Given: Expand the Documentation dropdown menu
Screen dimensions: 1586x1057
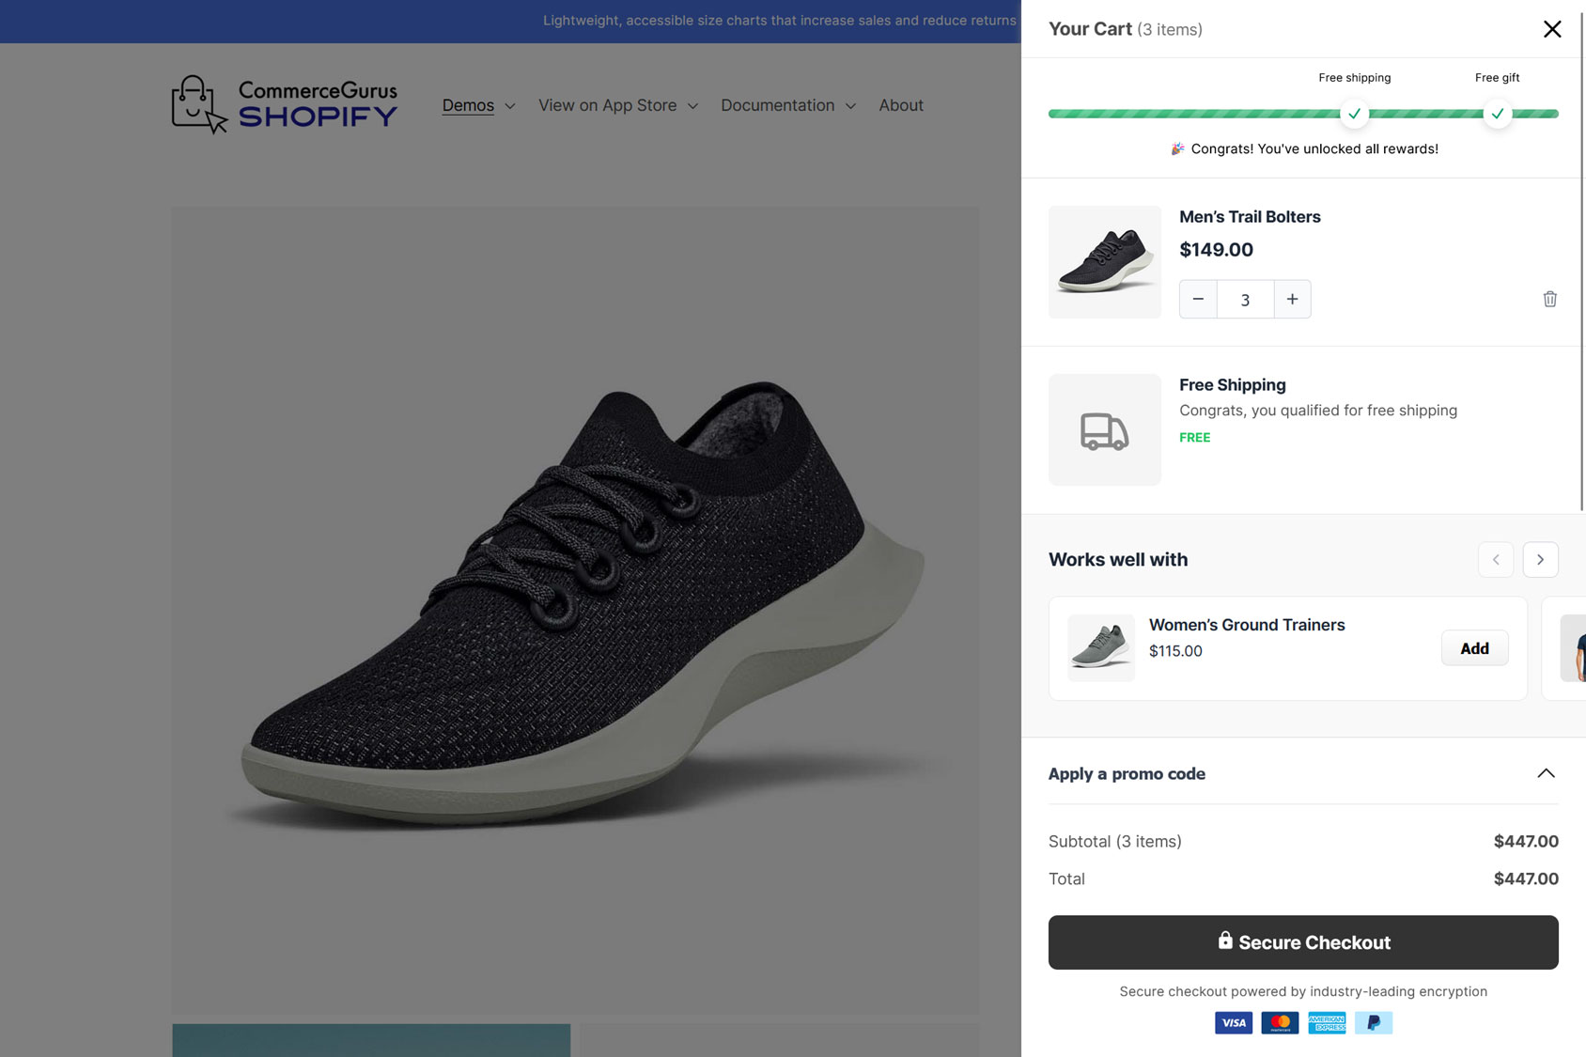Looking at the screenshot, I should 787,105.
